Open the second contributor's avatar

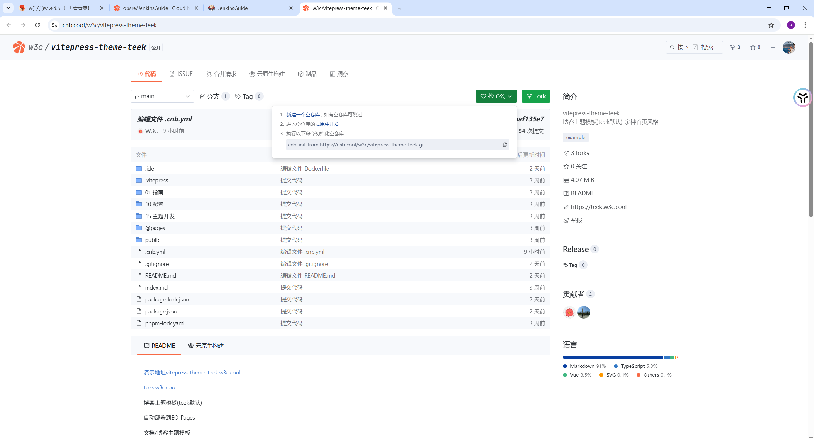point(583,312)
